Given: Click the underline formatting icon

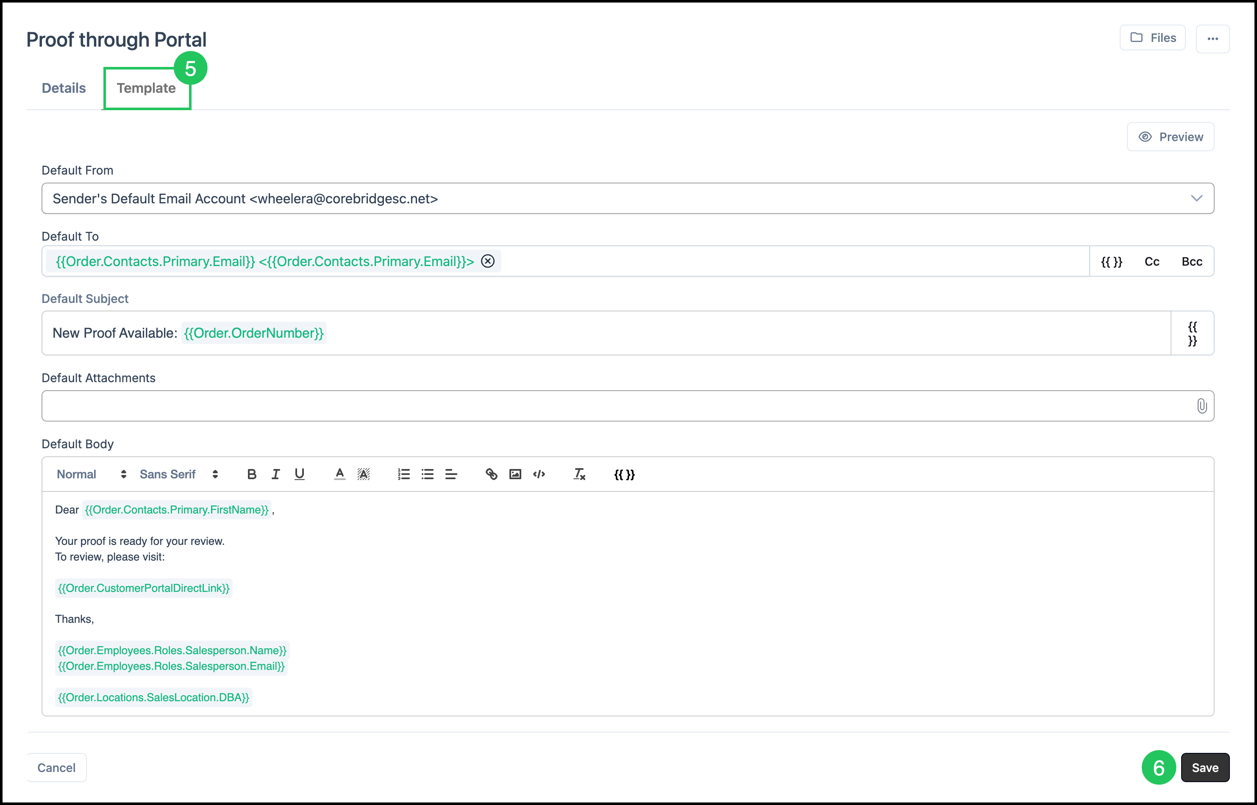Looking at the screenshot, I should tap(299, 474).
